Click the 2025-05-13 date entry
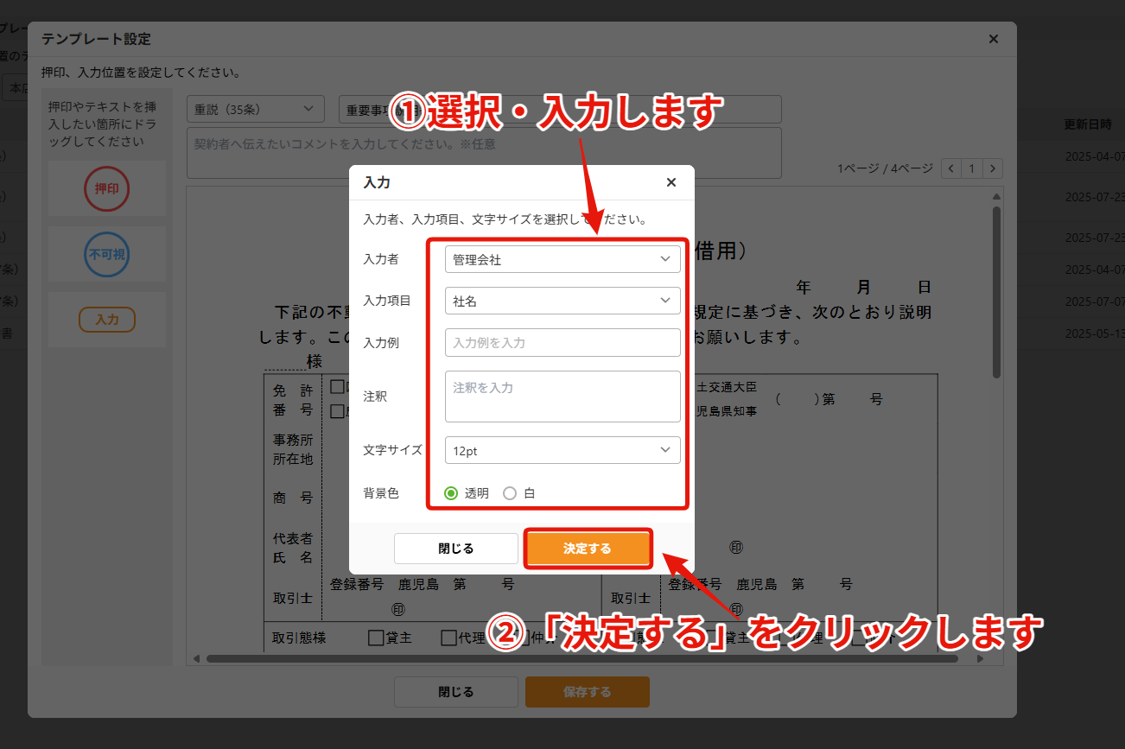The width and height of the screenshot is (1125, 749). pyautogui.click(x=1094, y=333)
